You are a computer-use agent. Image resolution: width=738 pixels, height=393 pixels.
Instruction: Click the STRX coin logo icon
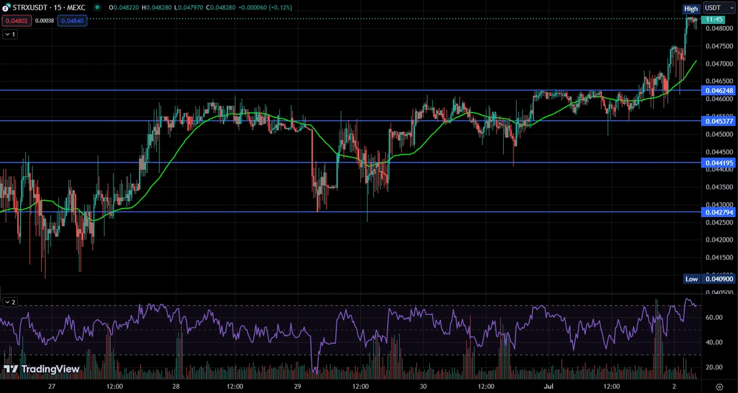pos(6,7)
